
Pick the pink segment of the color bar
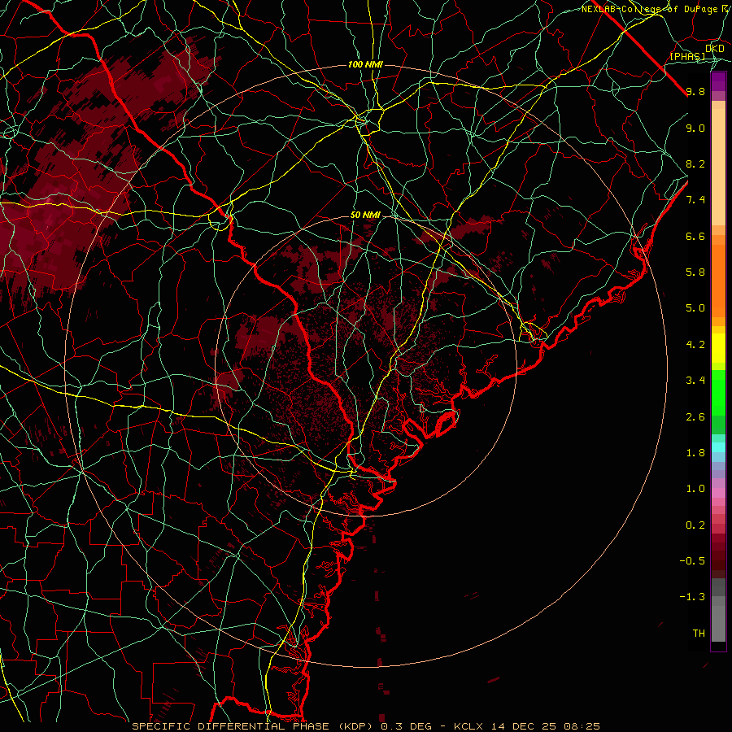tap(718, 493)
